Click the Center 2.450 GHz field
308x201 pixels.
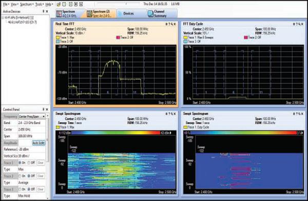point(31,129)
